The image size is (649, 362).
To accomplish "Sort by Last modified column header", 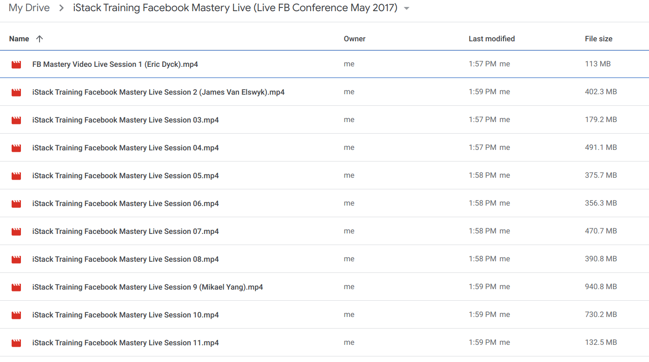I will 491,39.
